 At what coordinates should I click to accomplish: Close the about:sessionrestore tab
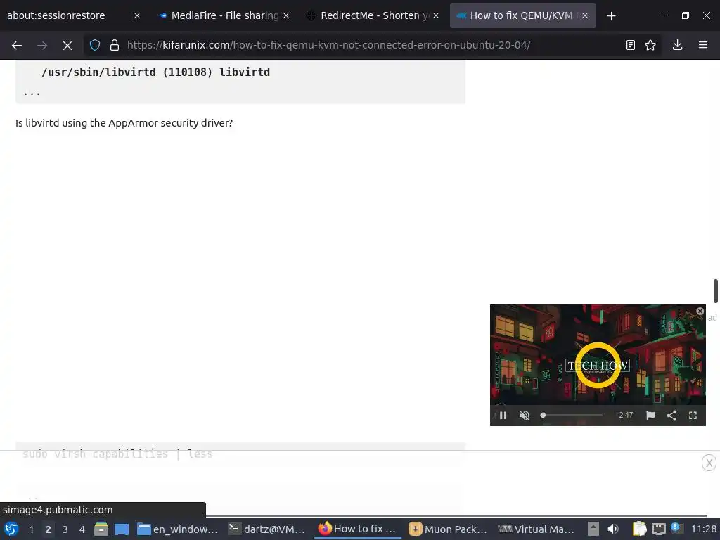coord(137,15)
